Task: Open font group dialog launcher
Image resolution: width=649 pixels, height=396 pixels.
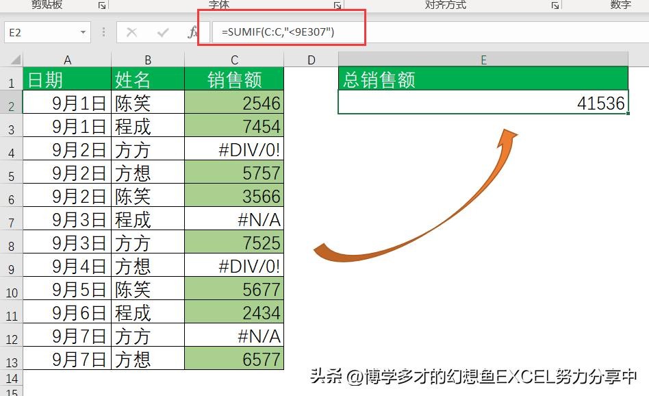Action: 338,5
